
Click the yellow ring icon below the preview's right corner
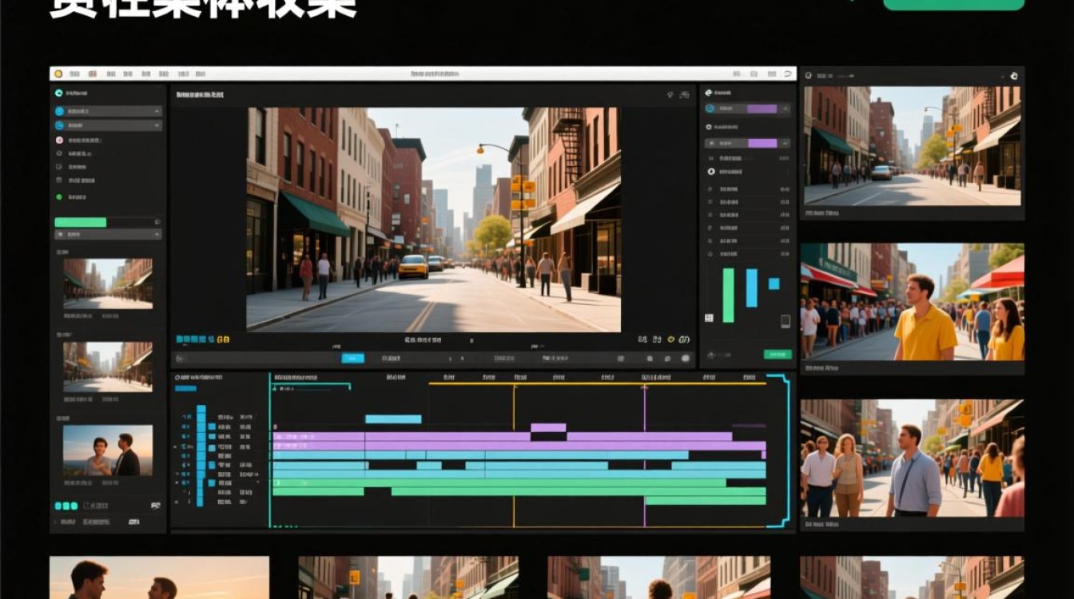point(671,339)
